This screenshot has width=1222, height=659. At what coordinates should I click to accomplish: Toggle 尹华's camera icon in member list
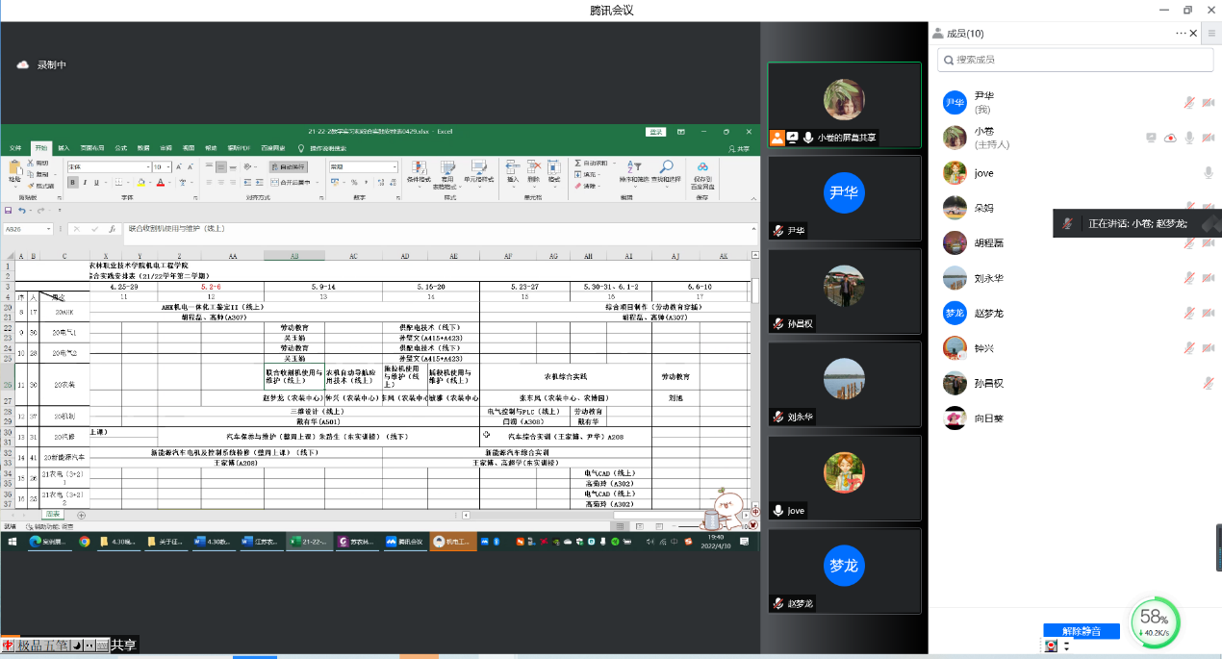pyautogui.click(x=1208, y=103)
